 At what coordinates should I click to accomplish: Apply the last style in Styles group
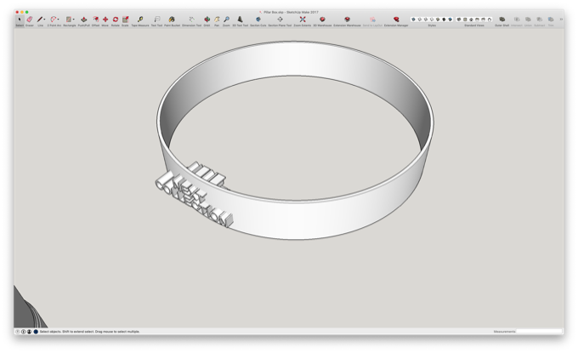point(450,20)
